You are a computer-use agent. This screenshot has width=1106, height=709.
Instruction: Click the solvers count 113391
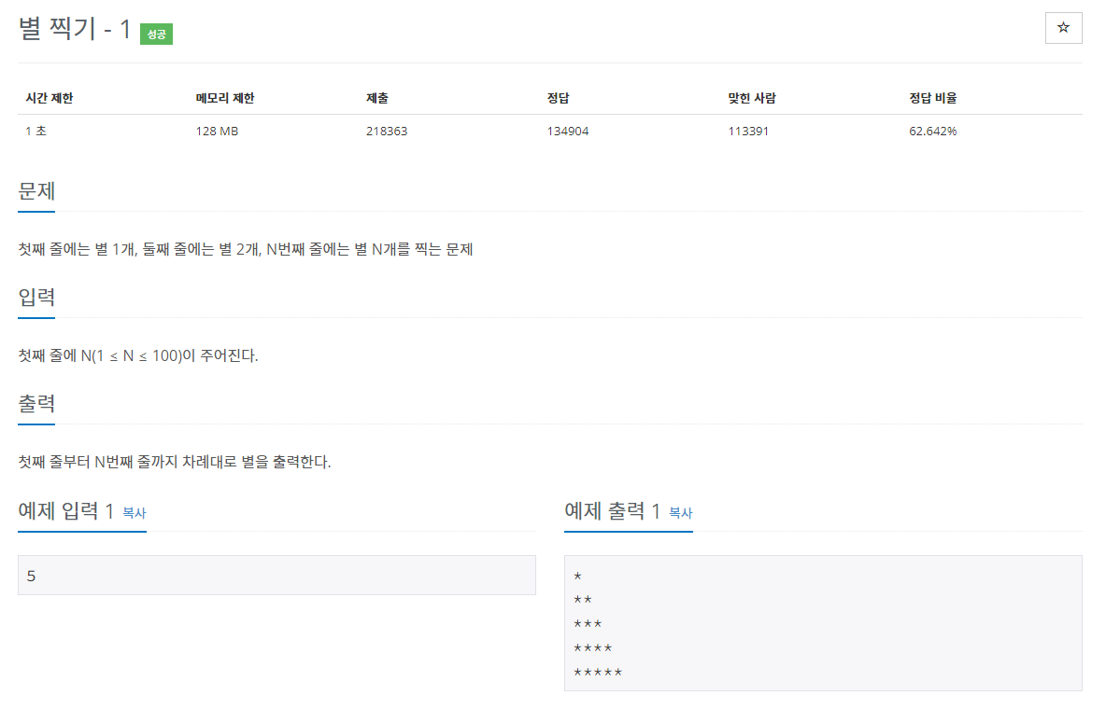[748, 132]
